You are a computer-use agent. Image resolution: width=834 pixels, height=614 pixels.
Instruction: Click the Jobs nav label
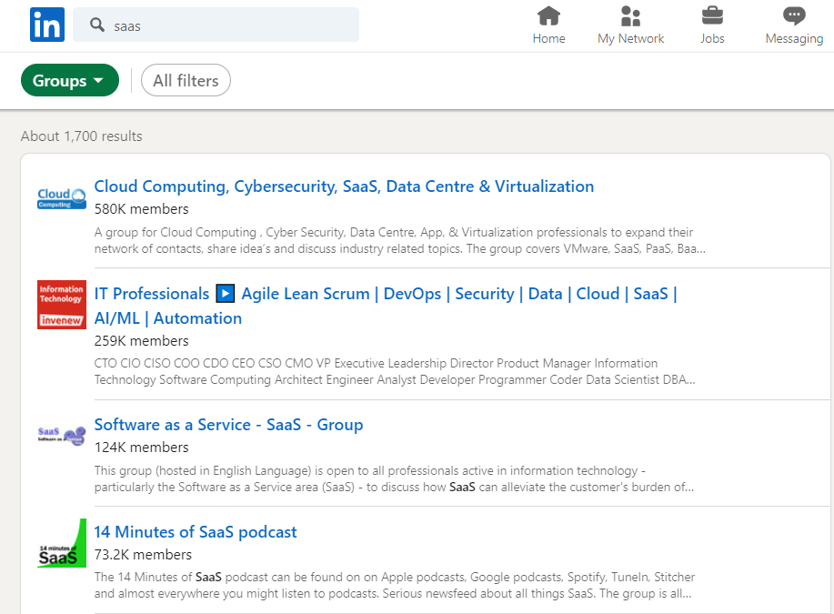712,39
